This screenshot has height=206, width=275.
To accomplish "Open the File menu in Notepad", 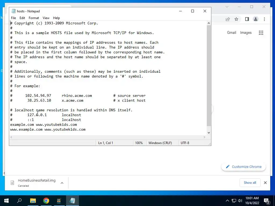I will point(13,18).
